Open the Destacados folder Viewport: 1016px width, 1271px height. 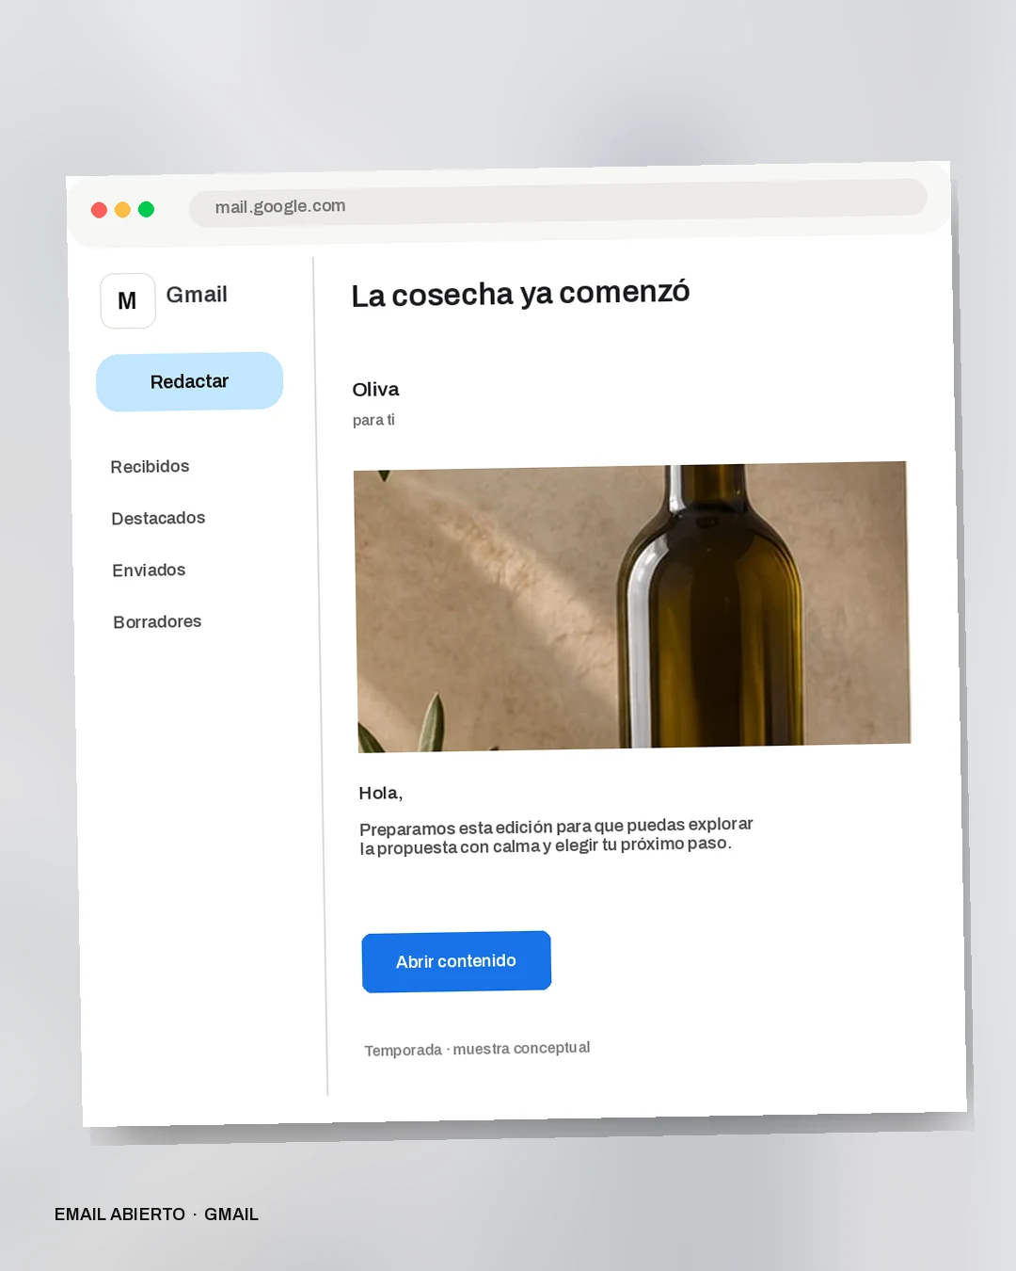(158, 518)
